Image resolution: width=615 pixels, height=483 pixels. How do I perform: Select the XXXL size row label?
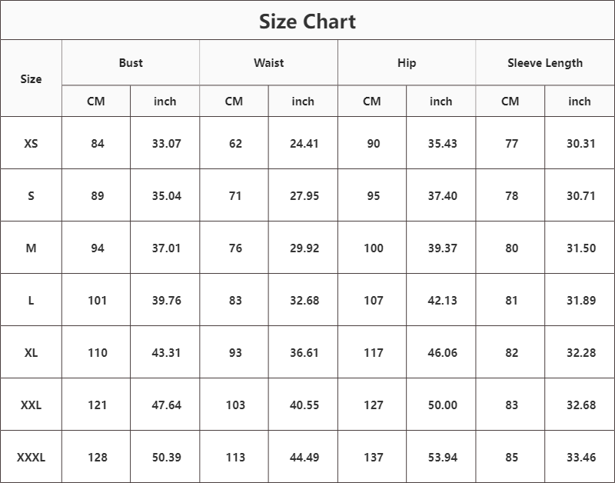pos(31,457)
